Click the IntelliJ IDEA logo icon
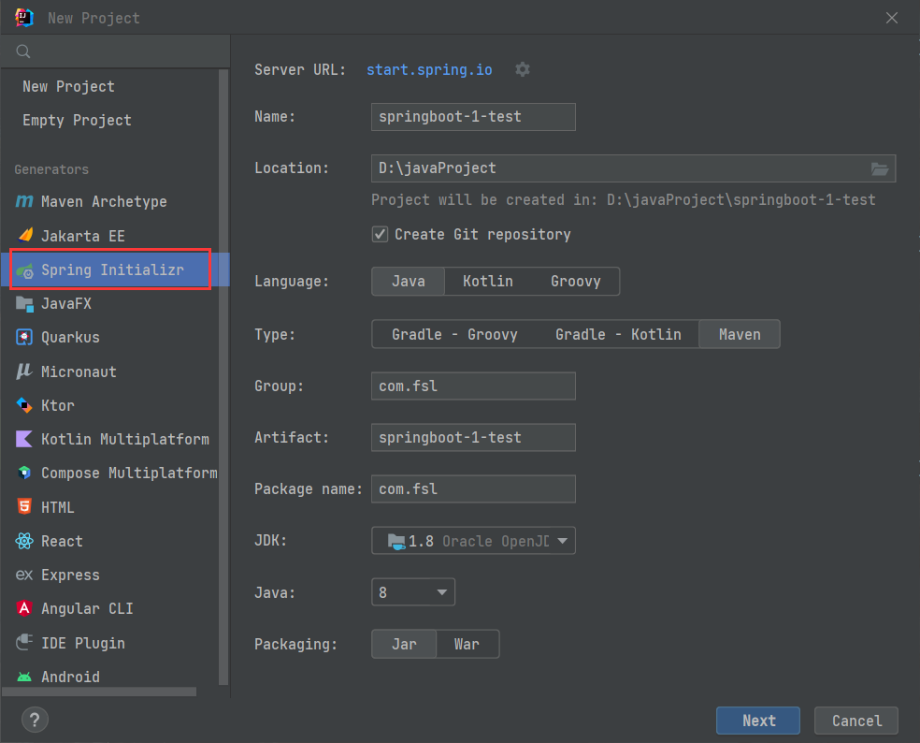Screen dimensions: 920x743 coord(24,18)
